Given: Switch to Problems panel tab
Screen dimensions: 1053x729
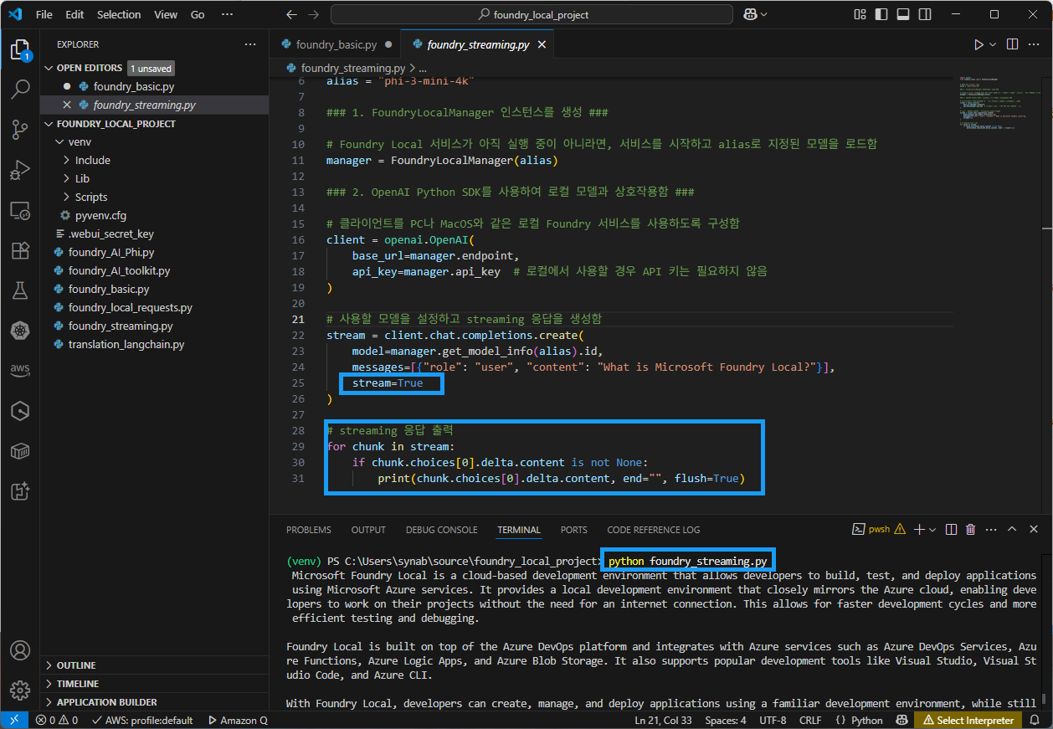Looking at the screenshot, I should pos(309,530).
